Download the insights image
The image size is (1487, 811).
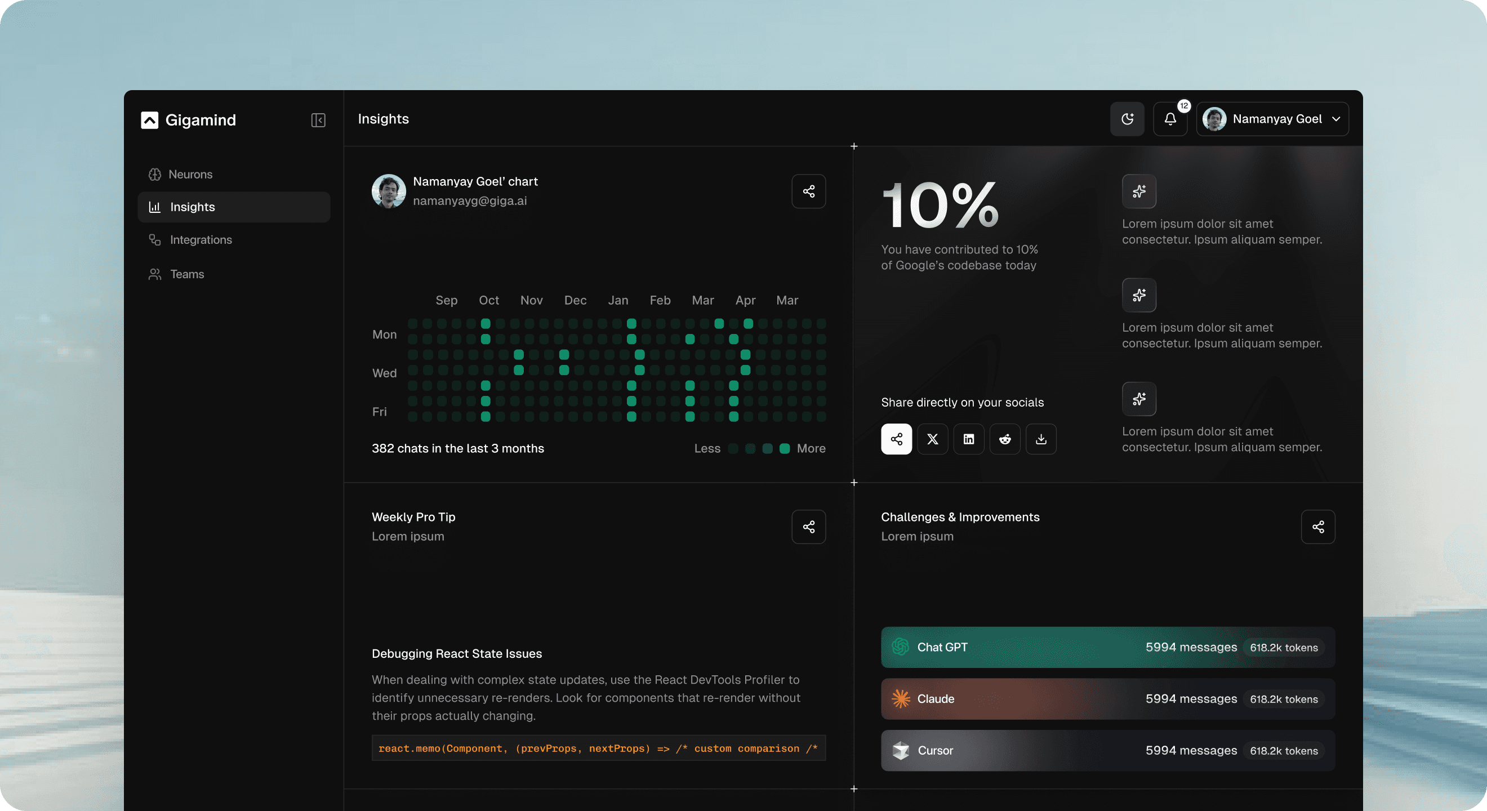coord(1041,439)
